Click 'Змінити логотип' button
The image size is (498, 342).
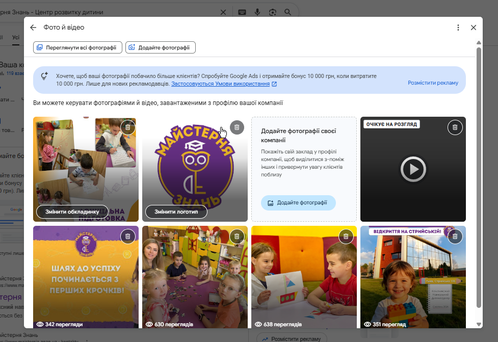tap(176, 212)
